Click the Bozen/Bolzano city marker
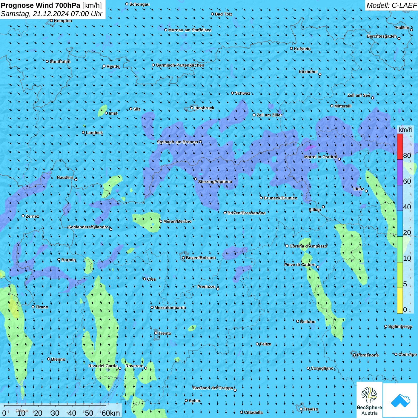Viewport: 418px width, 418px height. pos(184,258)
